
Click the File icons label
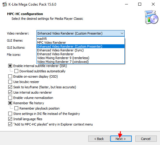[14, 55]
